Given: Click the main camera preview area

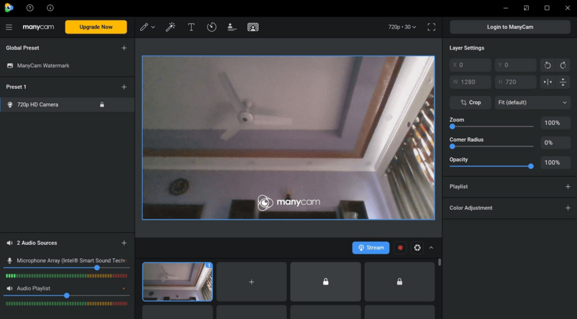Looking at the screenshot, I should 288,138.
